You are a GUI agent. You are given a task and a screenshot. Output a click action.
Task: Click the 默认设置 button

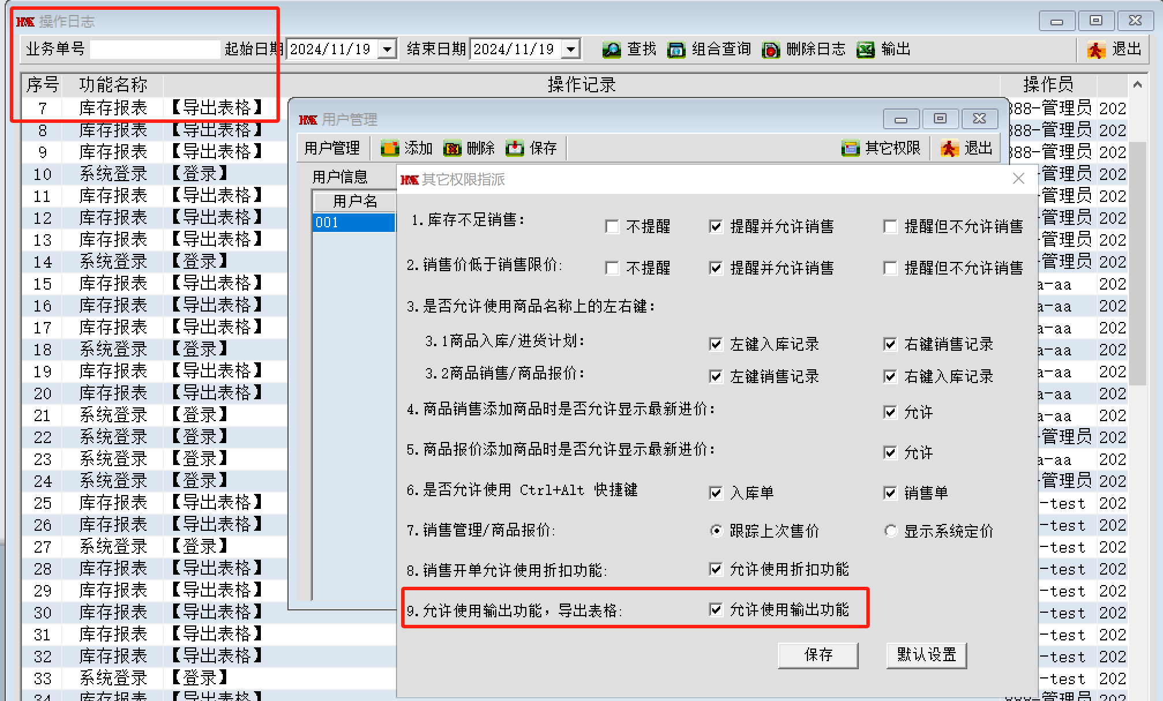(x=926, y=655)
